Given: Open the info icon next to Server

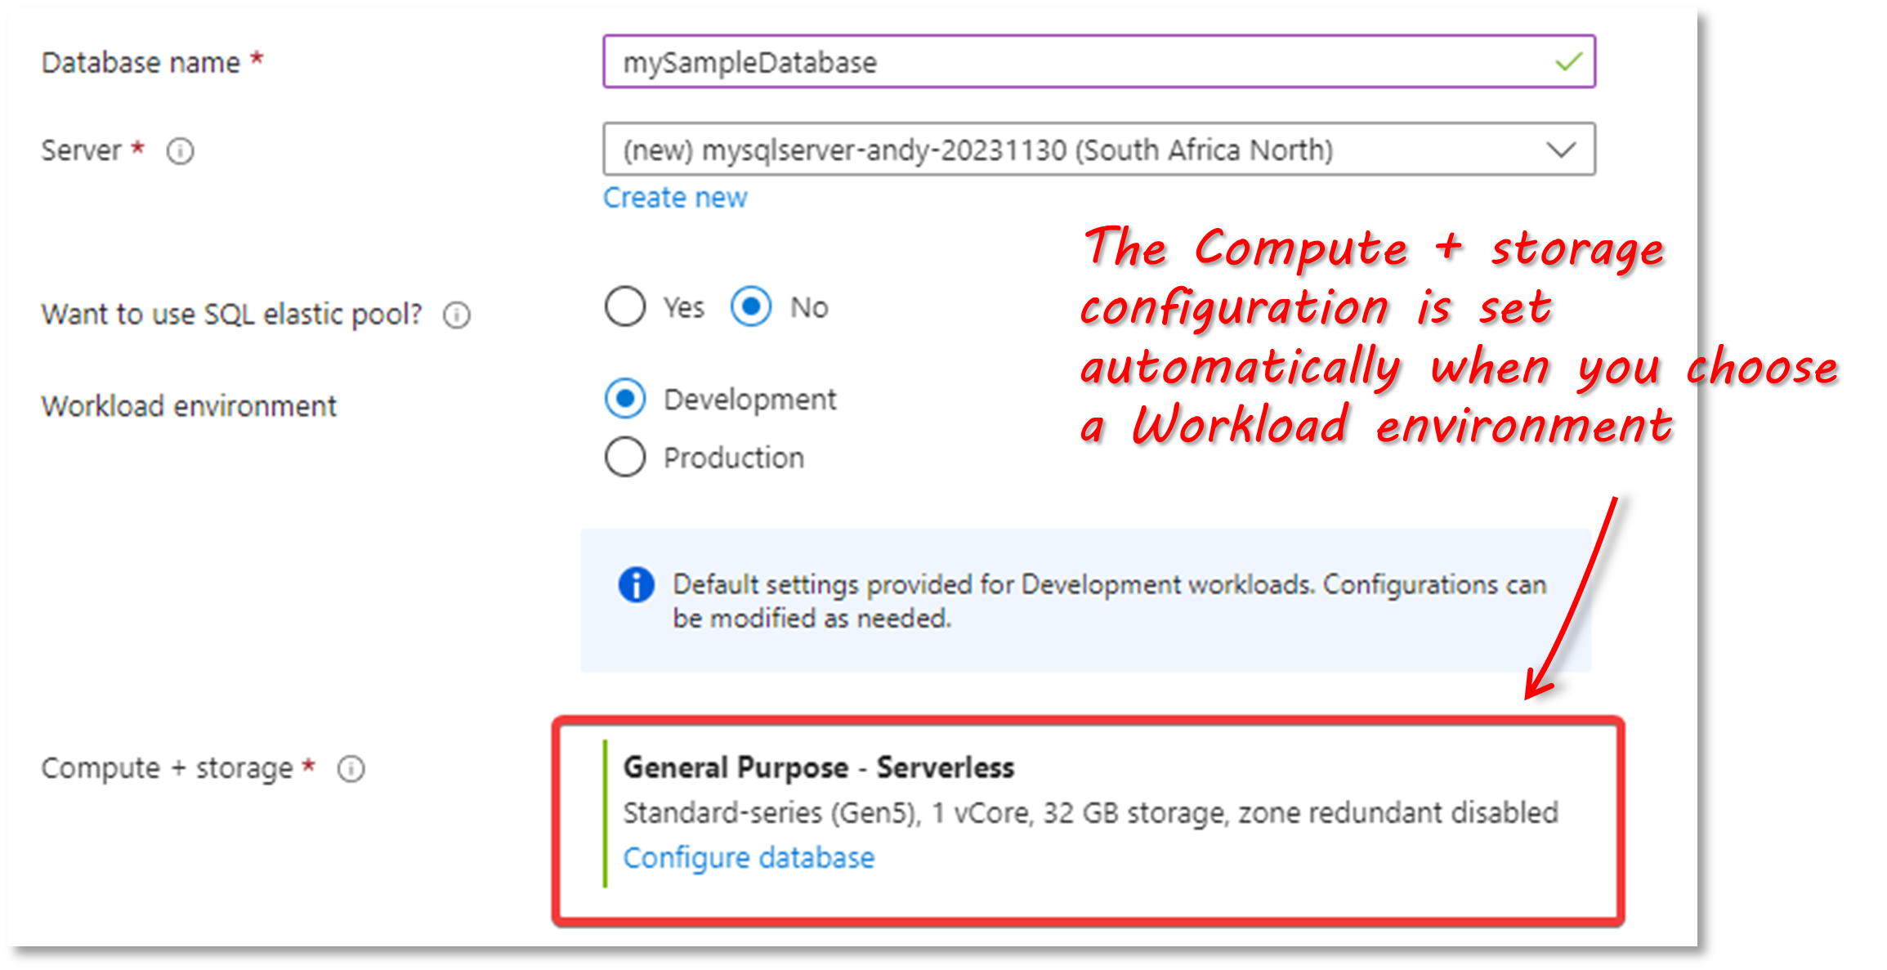Looking at the screenshot, I should tap(180, 151).
